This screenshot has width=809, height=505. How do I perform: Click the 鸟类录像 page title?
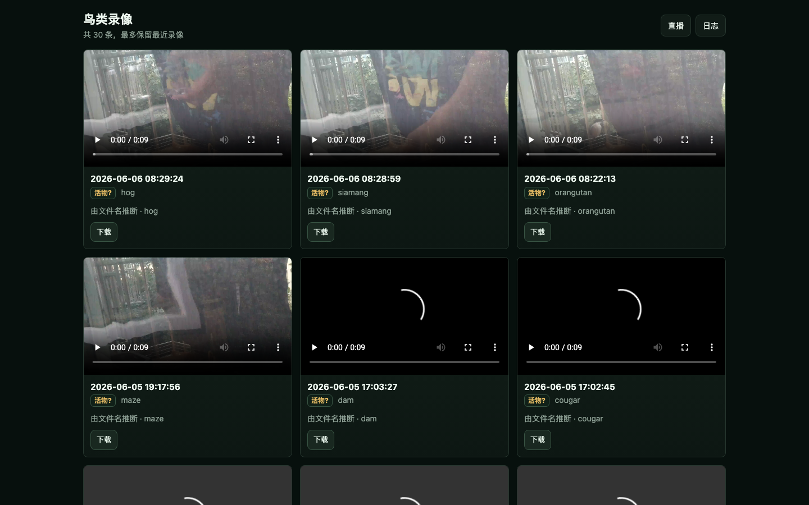click(108, 19)
